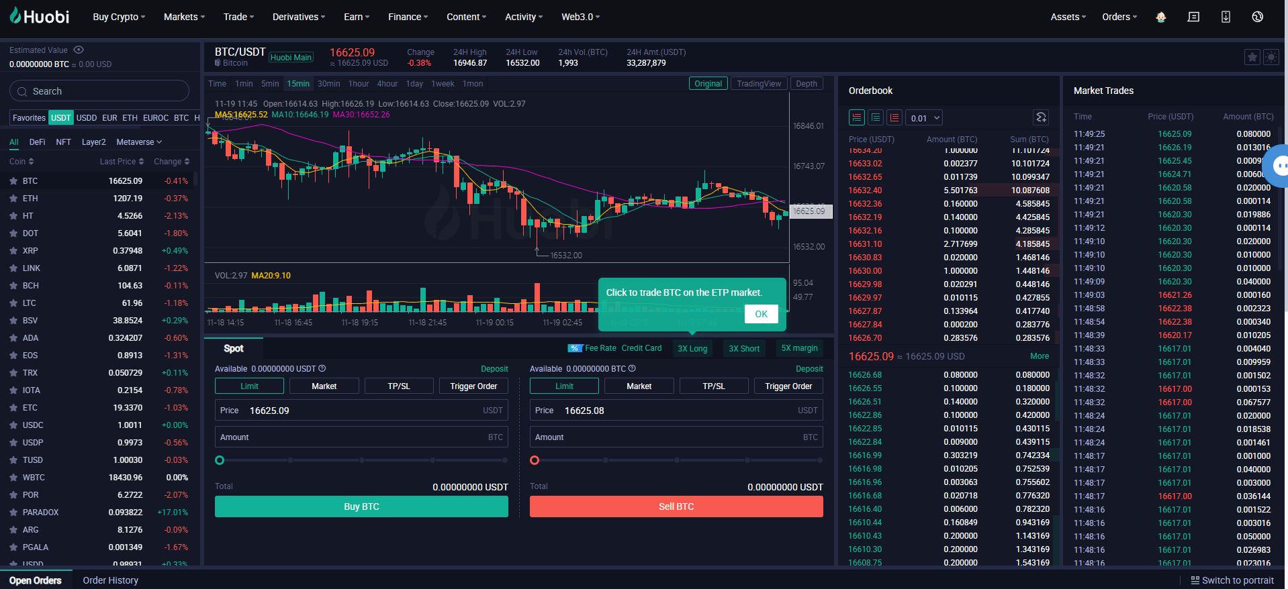Open the language globe icon
The image size is (1288, 589).
point(1258,17)
